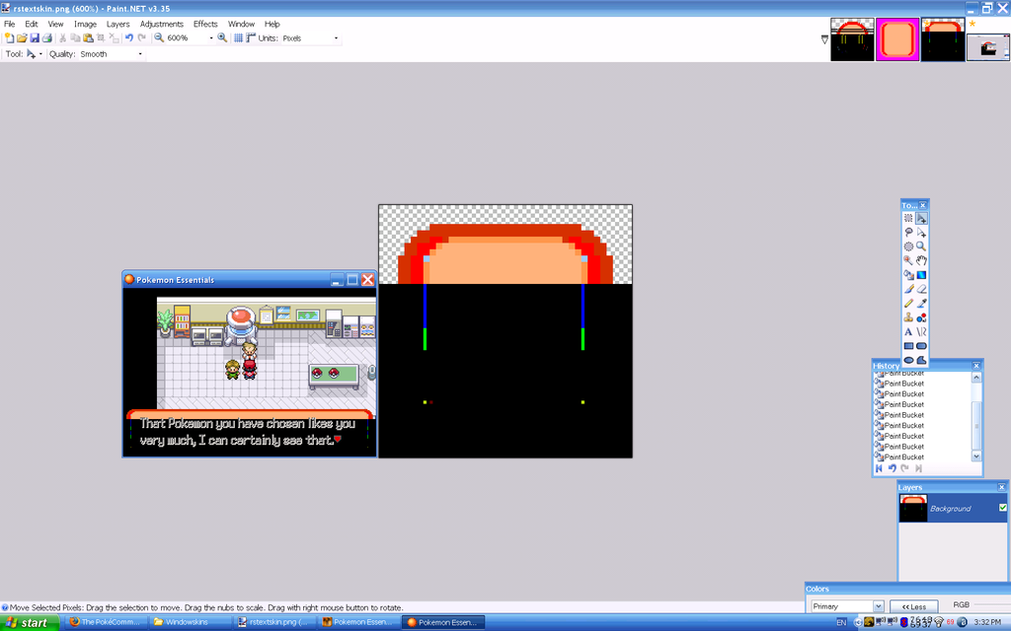Open the Effects menu
1011x631 pixels.
(205, 24)
